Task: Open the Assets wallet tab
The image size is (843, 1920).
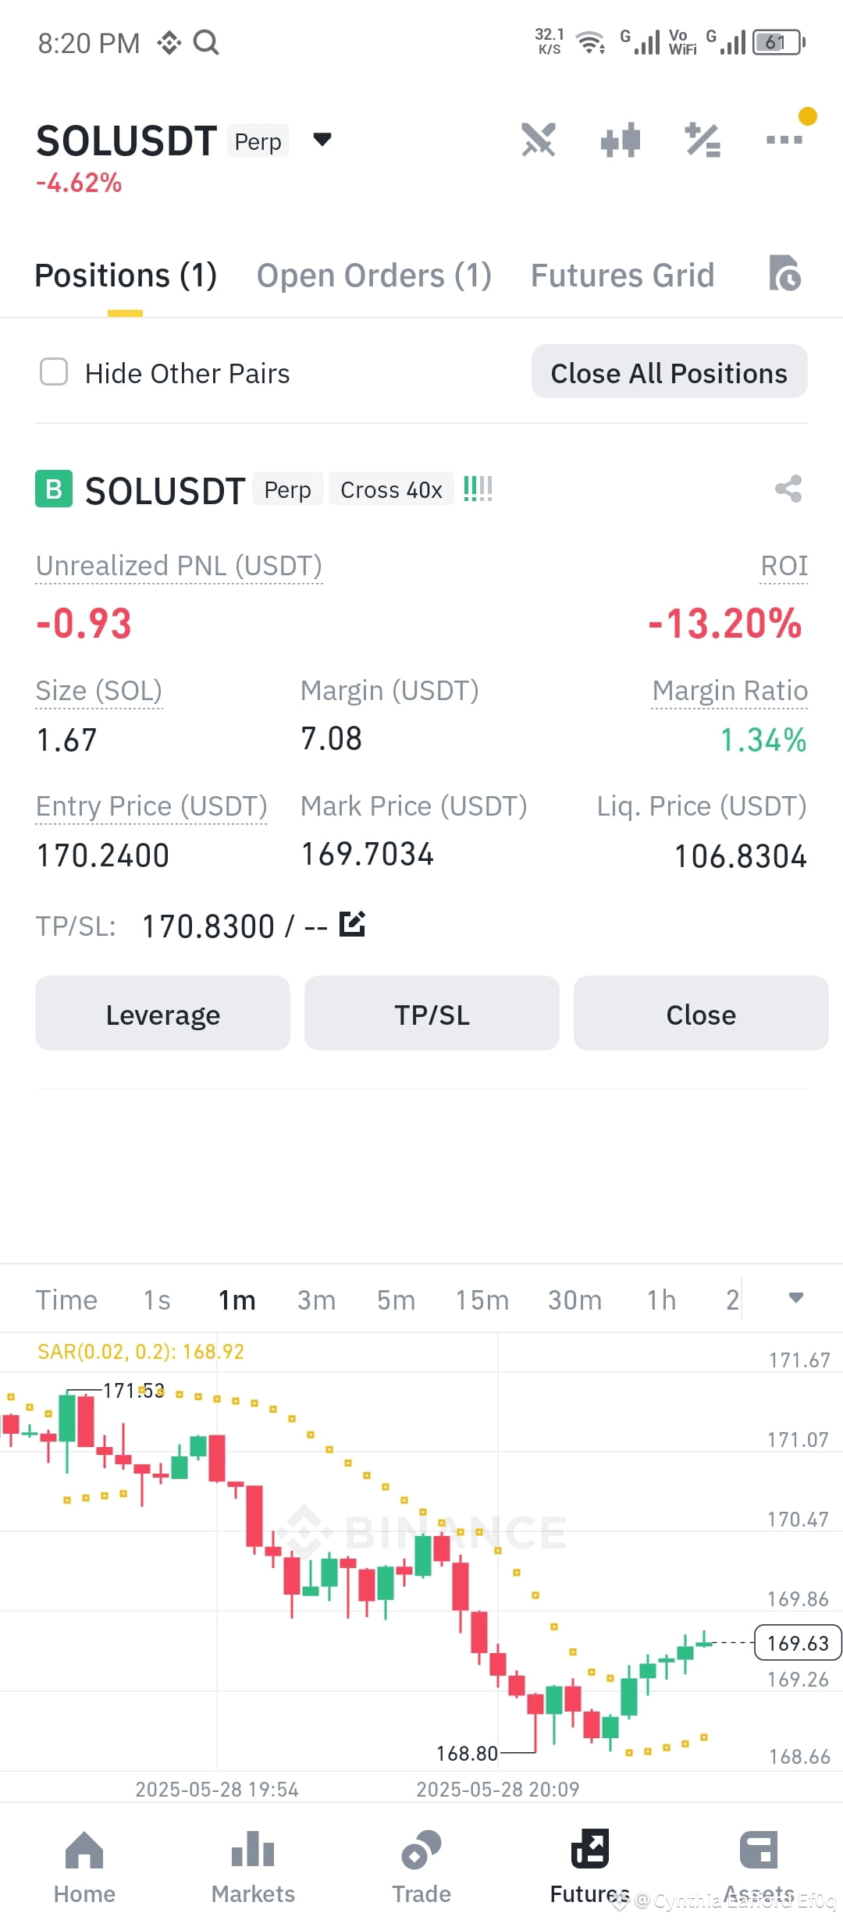Action: coord(759,1868)
